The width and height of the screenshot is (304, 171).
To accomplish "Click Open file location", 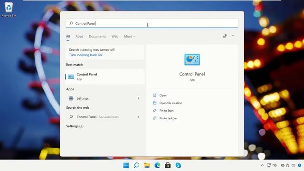I will click(171, 103).
